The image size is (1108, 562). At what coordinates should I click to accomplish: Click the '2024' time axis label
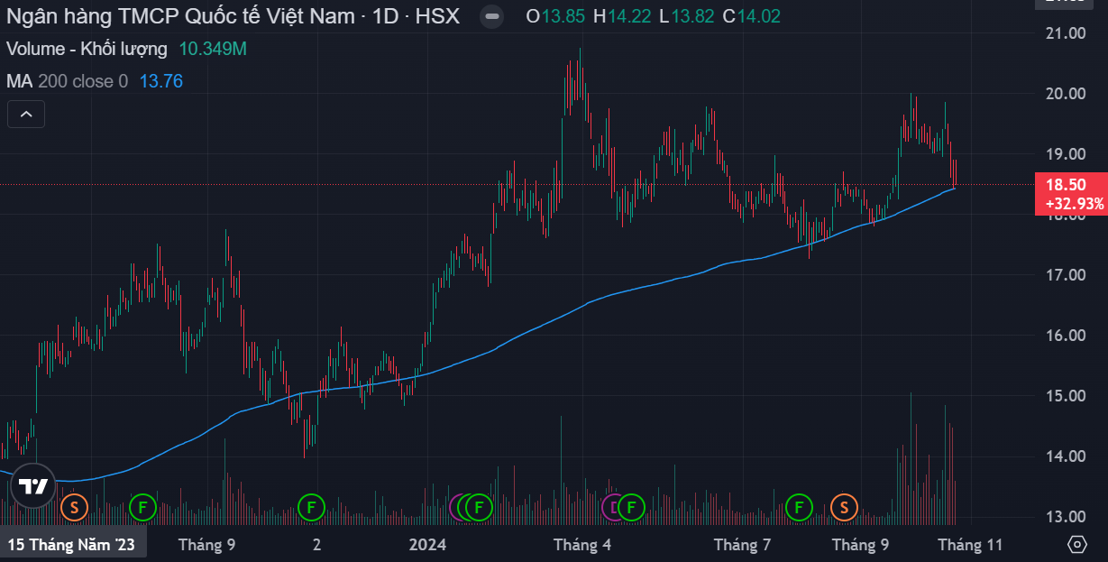[427, 545]
